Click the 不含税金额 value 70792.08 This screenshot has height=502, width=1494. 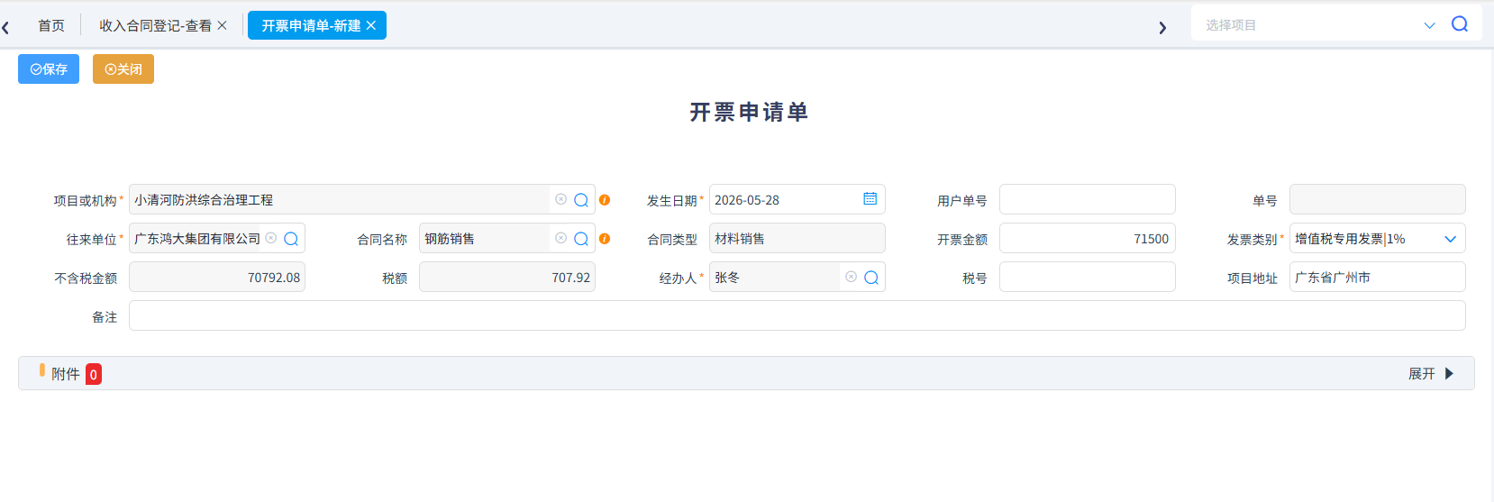[274, 278]
